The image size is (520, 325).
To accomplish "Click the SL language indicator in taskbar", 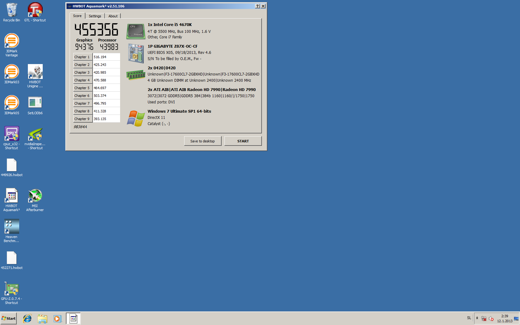I will [469, 318].
